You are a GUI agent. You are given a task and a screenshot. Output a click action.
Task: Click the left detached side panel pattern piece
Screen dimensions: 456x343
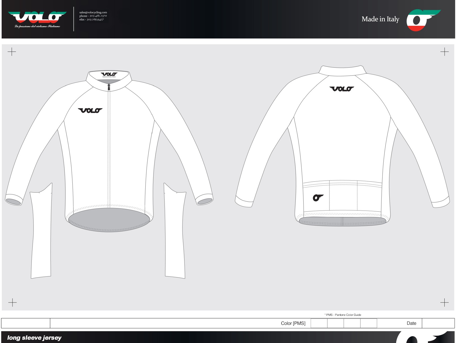tap(41, 231)
